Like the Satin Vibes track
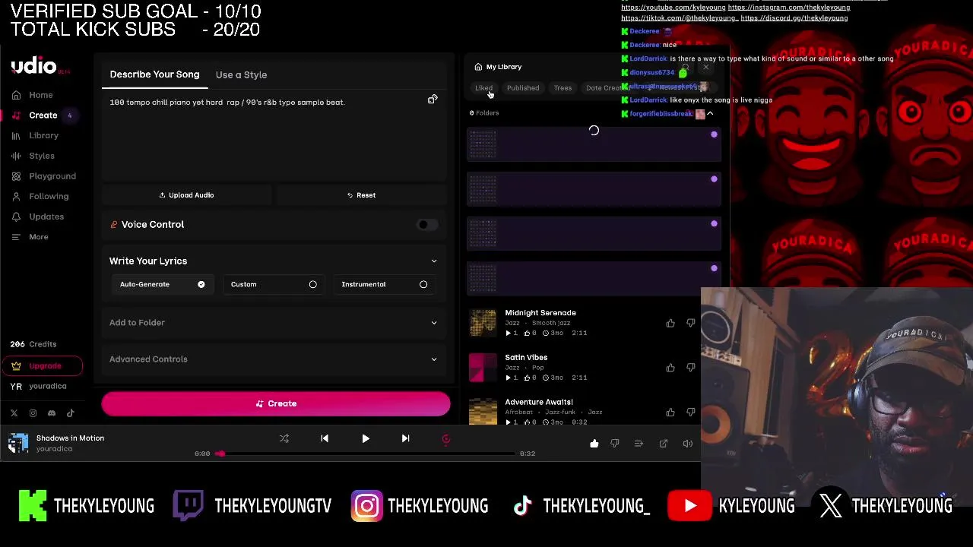The width and height of the screenshot is (973, 547). point(670,368)
